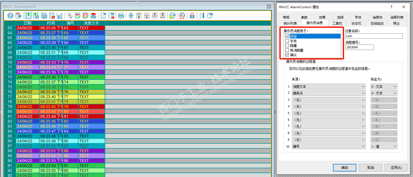Screen dimensions: 413x177
Task: Click the 确定 button
Action: (x=345, y=168)
